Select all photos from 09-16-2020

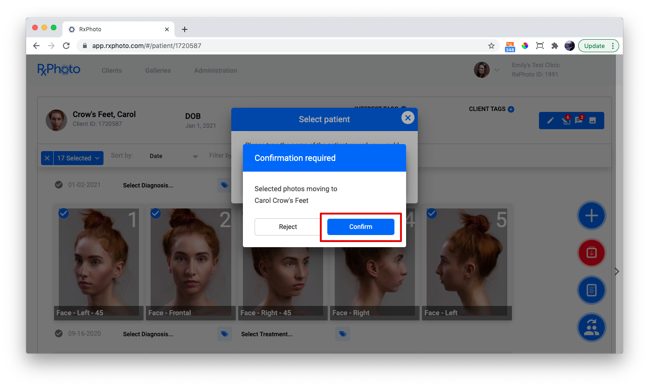59,333
